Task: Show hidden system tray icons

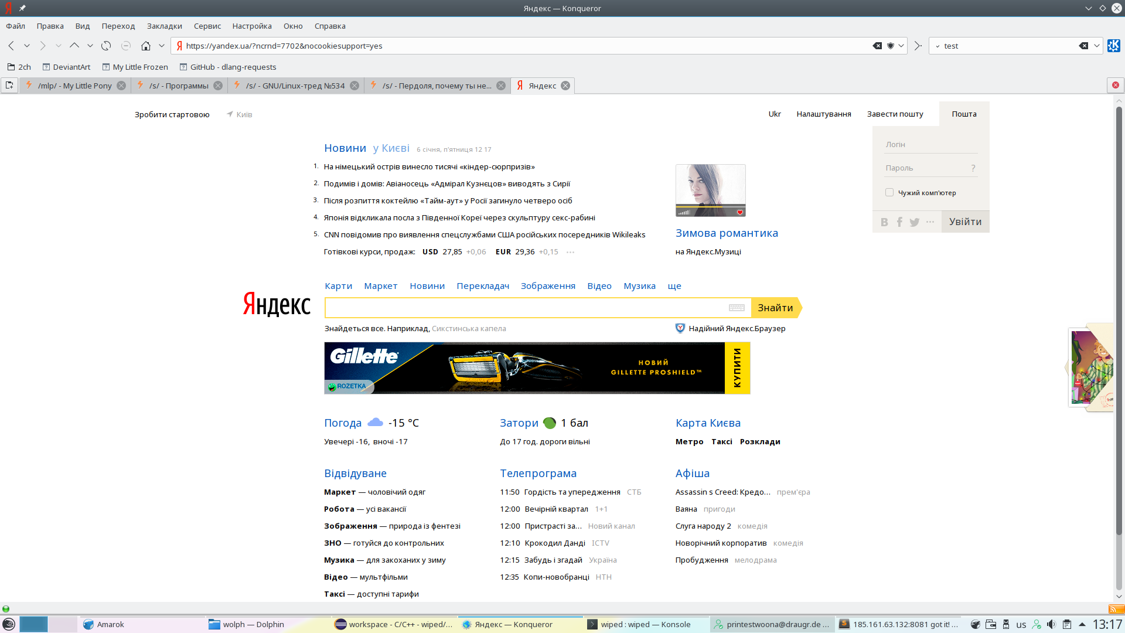Action: (1082, 624)
